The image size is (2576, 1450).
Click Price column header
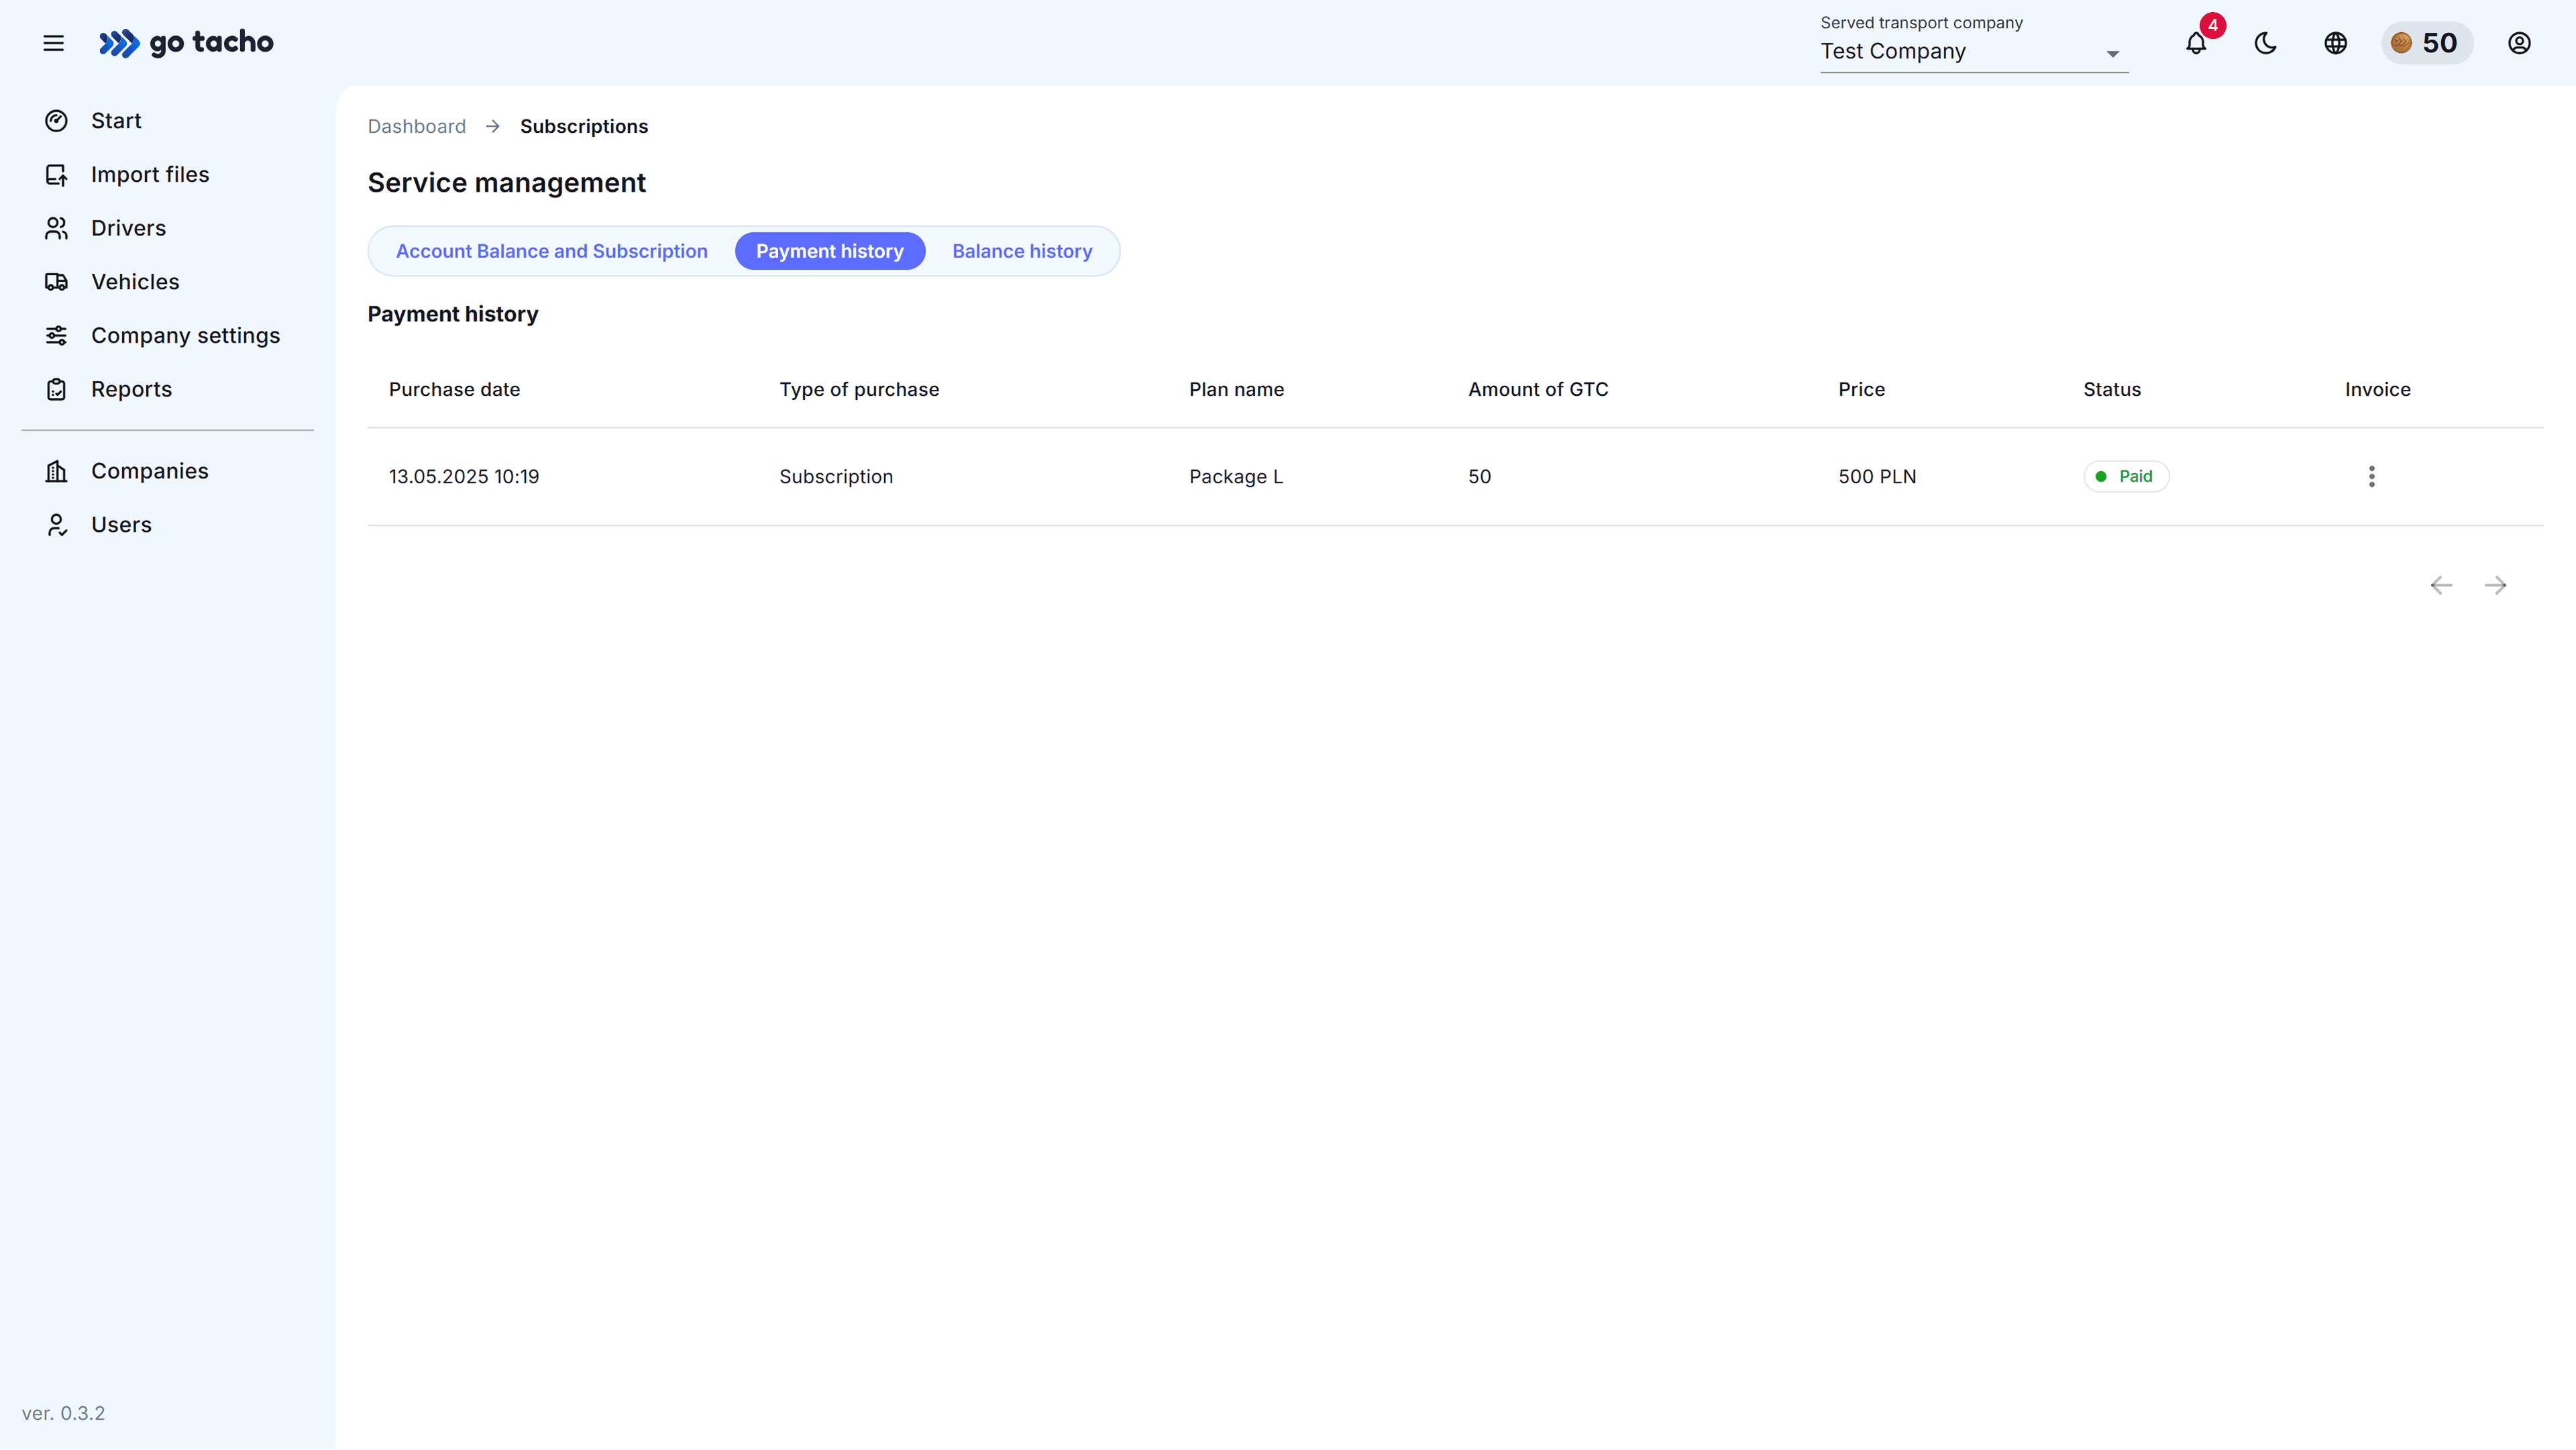pyautogui.click(x=1862, y=390)
